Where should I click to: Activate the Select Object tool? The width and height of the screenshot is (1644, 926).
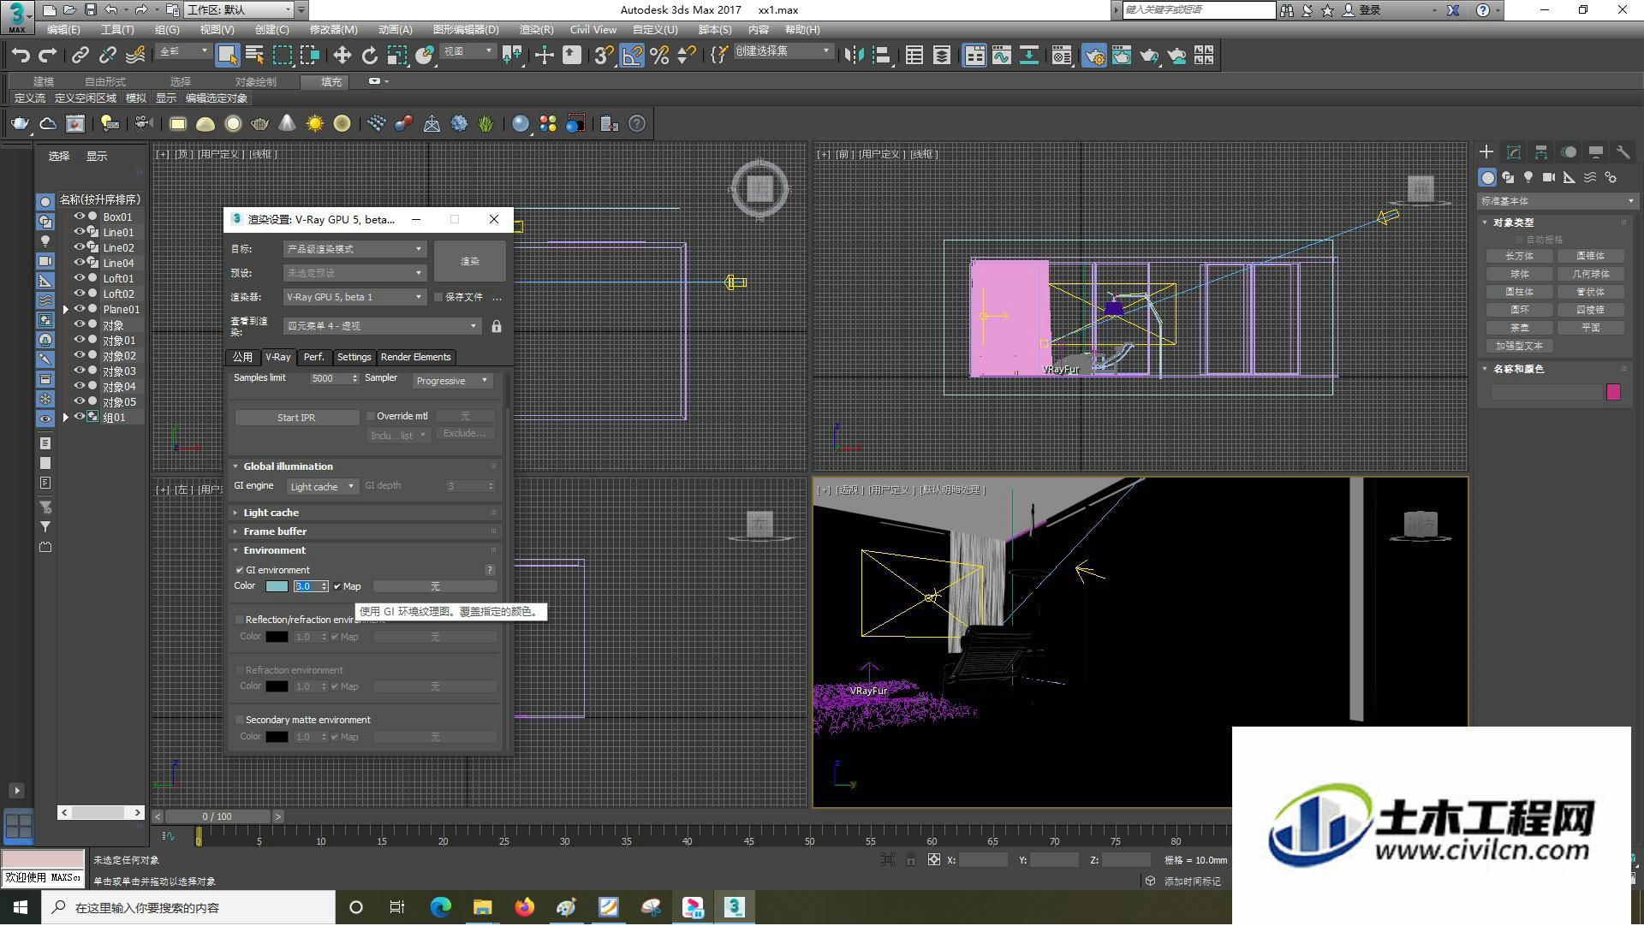pos(227,56)
